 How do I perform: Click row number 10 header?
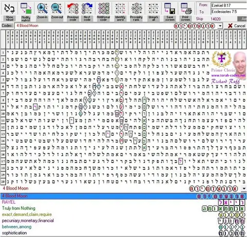3,114
